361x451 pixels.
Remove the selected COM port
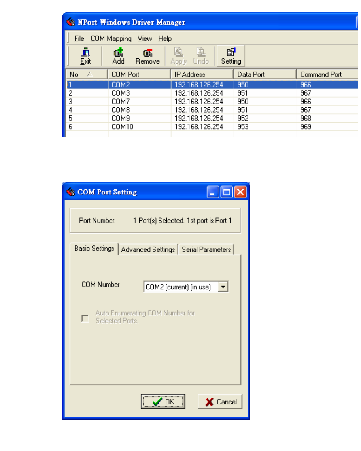(147, 56)
